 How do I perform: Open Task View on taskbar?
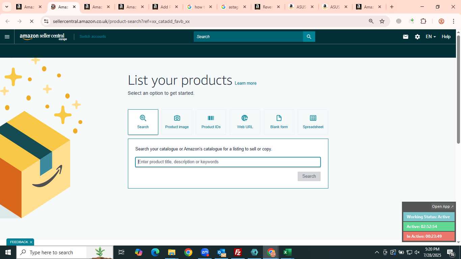[x=121, y=252]
